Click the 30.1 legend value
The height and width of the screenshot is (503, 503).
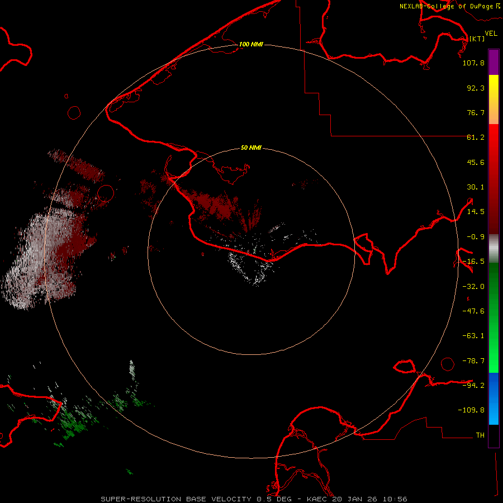point(476,187)
